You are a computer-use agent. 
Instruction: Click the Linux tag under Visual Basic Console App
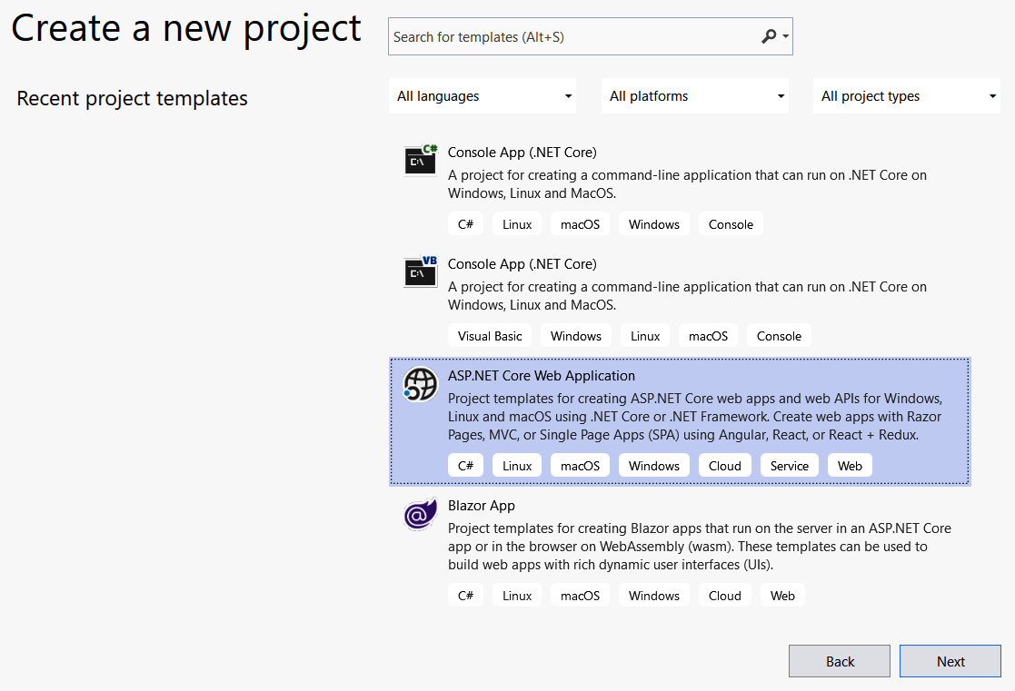click(x=644, y=335)
